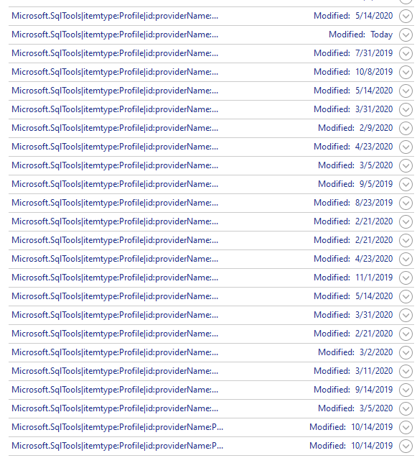Open the SqlTools profile name dated 10/8/2019
417x458 pixels.
click(x=115, y=72)
